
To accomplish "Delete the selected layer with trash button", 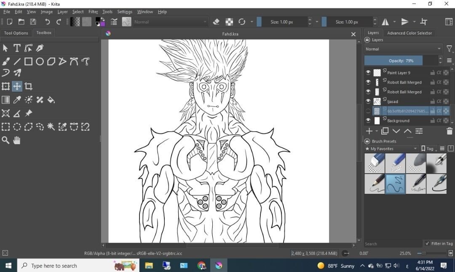I will [x=449, y=131].
